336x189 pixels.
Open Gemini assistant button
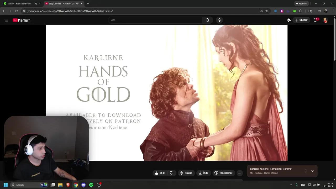pyautogui.click(x=301, y=4)
